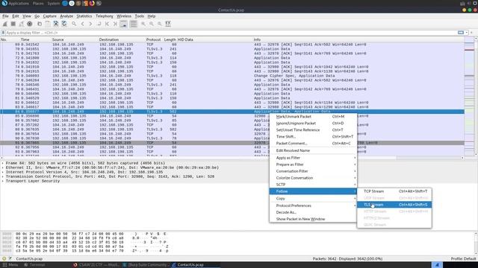
Task: Zoom in on the packet text
Action: click(143, 24)
